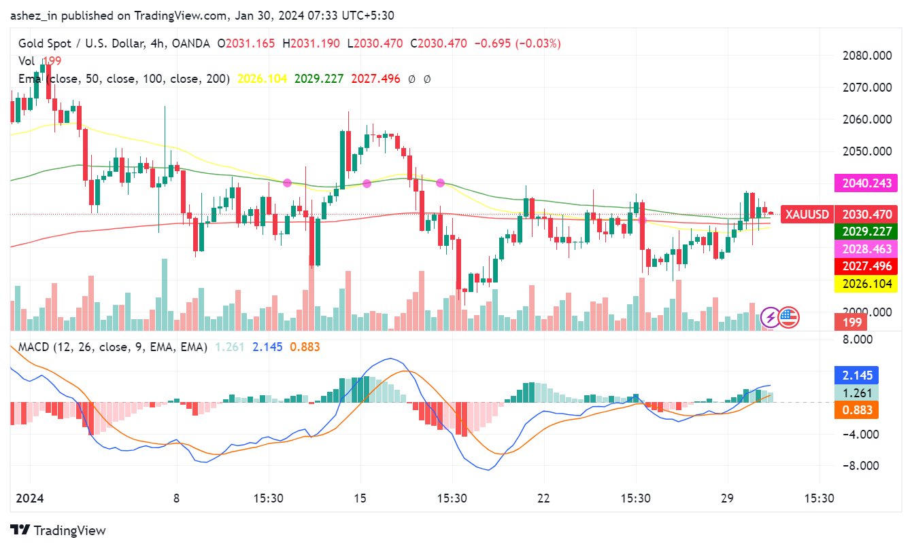This screenshot has height=548, width=912.
Task: Click the purple lightning event icon
Action: click(771, 316)
